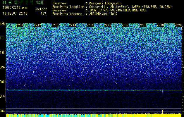Click the A504HB antenna description text
The height and width of the screenshot is (117, 184).
coord(103,14)
